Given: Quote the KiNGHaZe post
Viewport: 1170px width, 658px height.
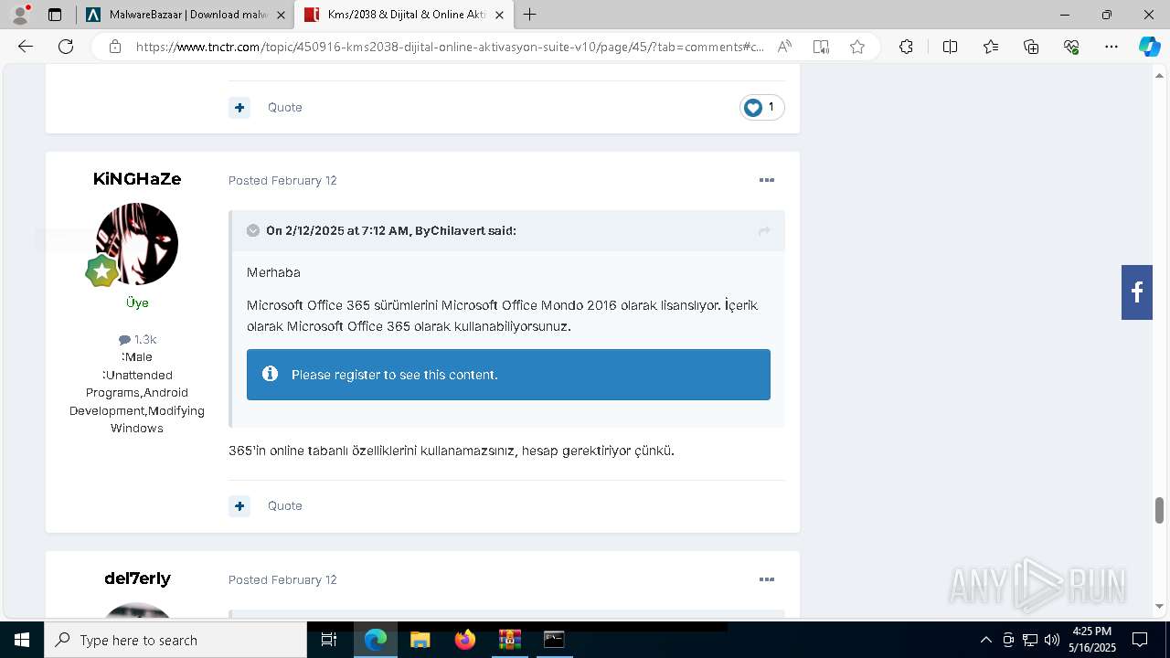Looking at the screenshot, I should click(x=284, y=505).
